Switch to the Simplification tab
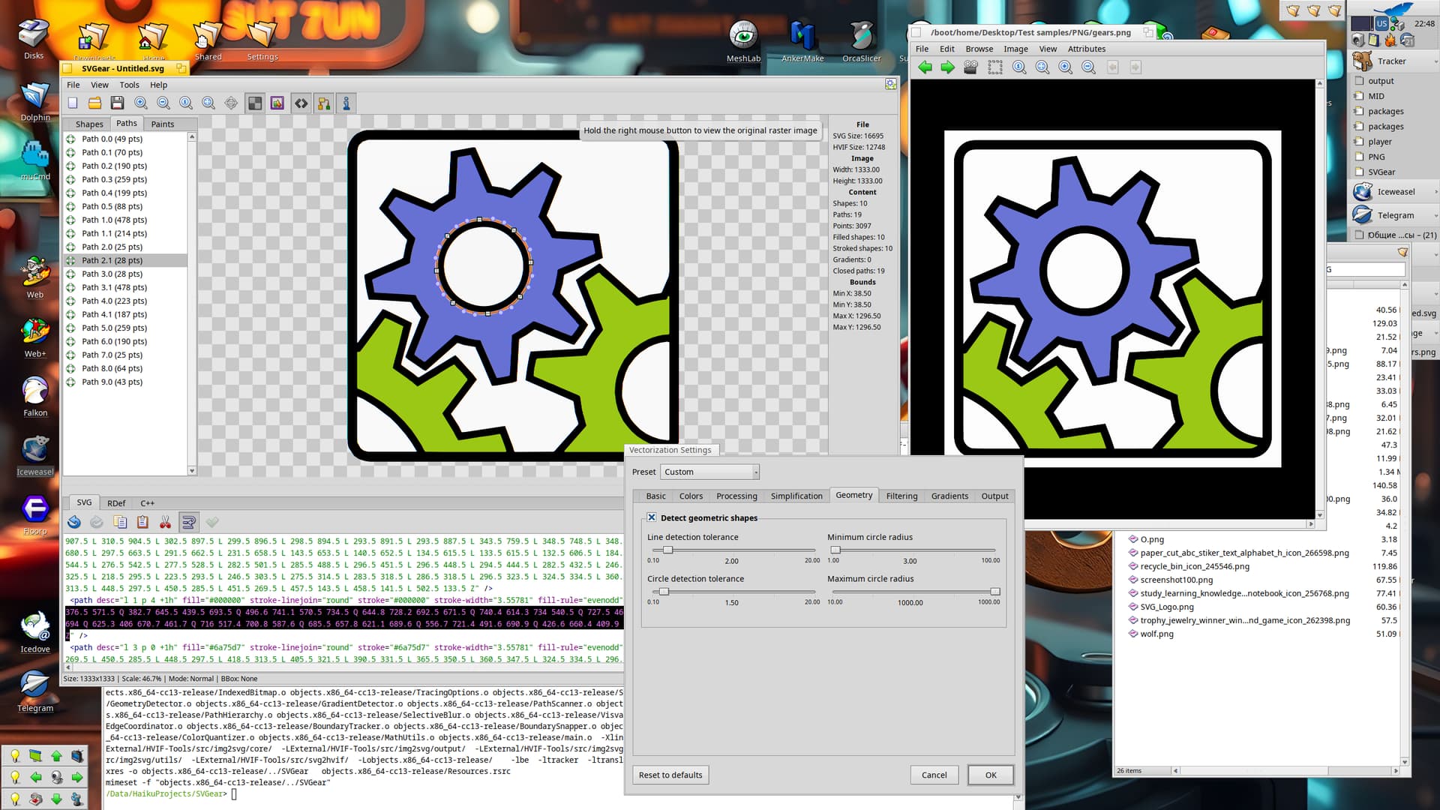The width and height of the screenshot is (1440, 810). (796, 496)
